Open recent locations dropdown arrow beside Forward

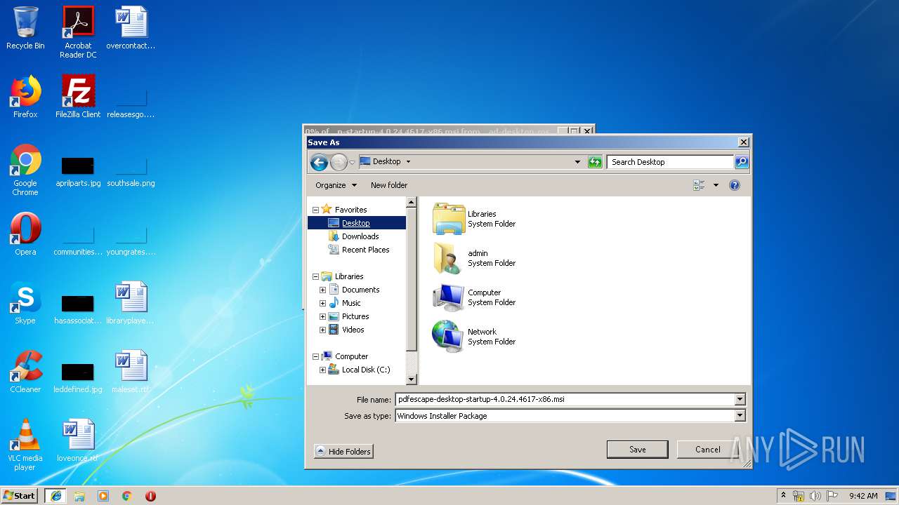pos(352,163)
